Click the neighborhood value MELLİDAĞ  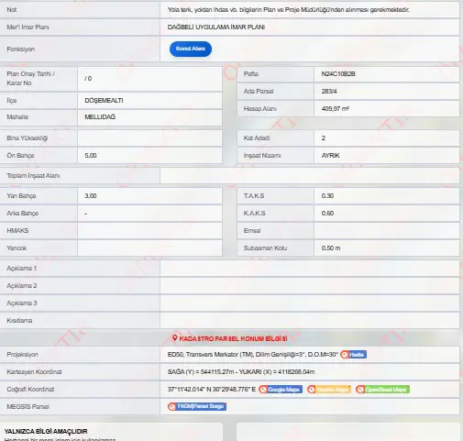100,117
